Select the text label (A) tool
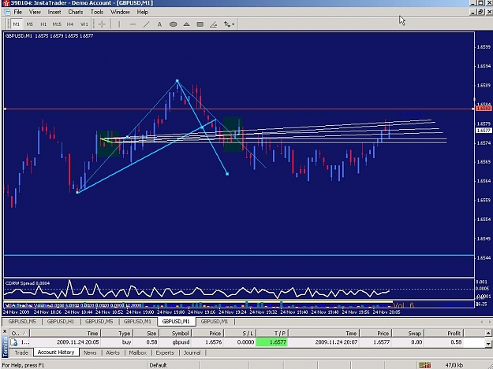The width and height of the screenshot is (493, 369). click(x=159, y=24)
